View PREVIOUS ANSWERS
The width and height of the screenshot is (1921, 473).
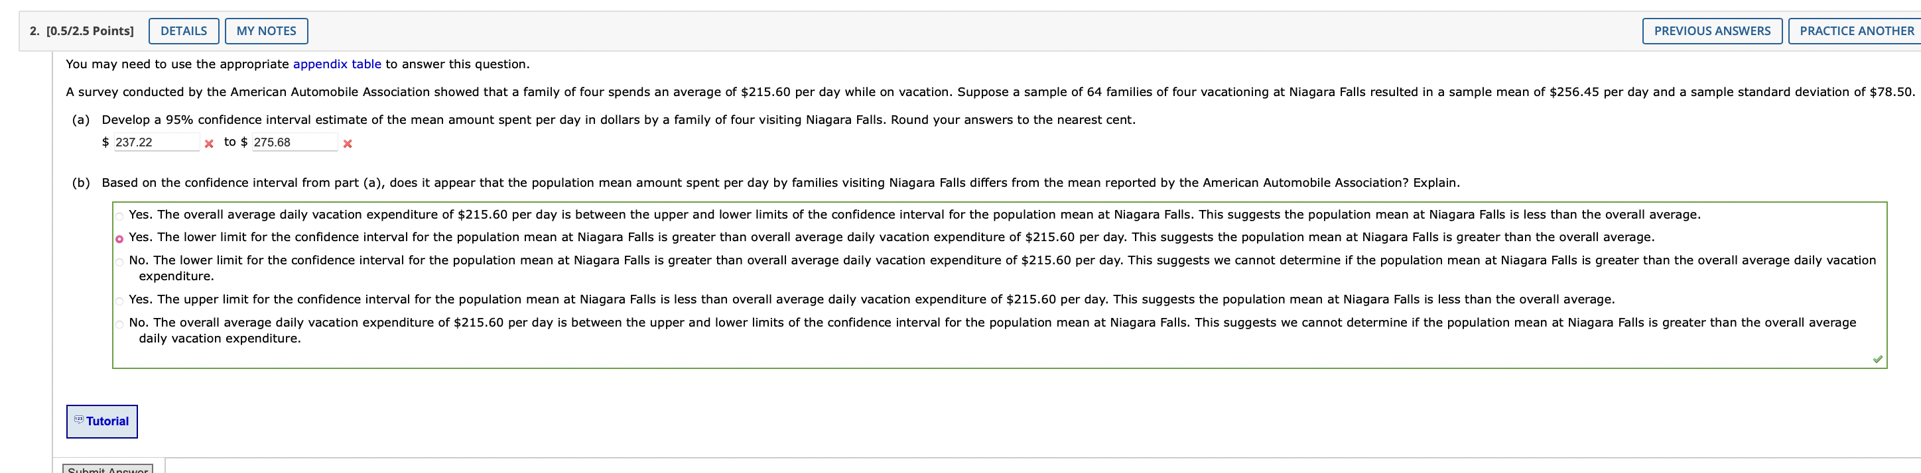tap(1713, 30)
